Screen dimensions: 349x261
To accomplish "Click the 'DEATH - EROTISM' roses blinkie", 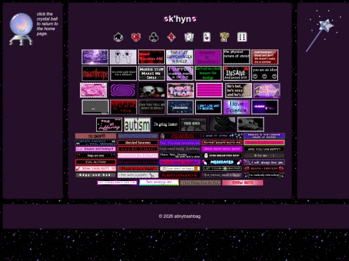I will [x=264, y=168].
